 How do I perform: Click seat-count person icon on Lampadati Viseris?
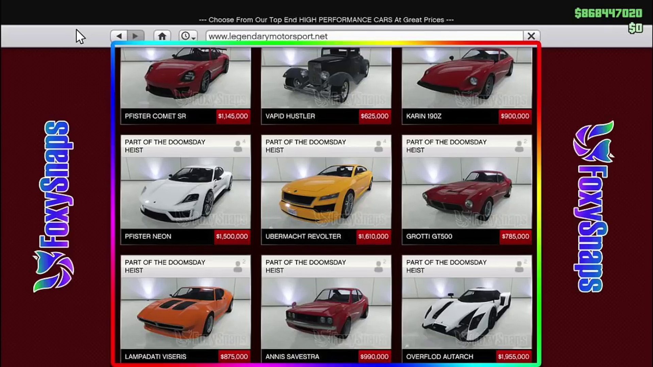pos(238,267)
